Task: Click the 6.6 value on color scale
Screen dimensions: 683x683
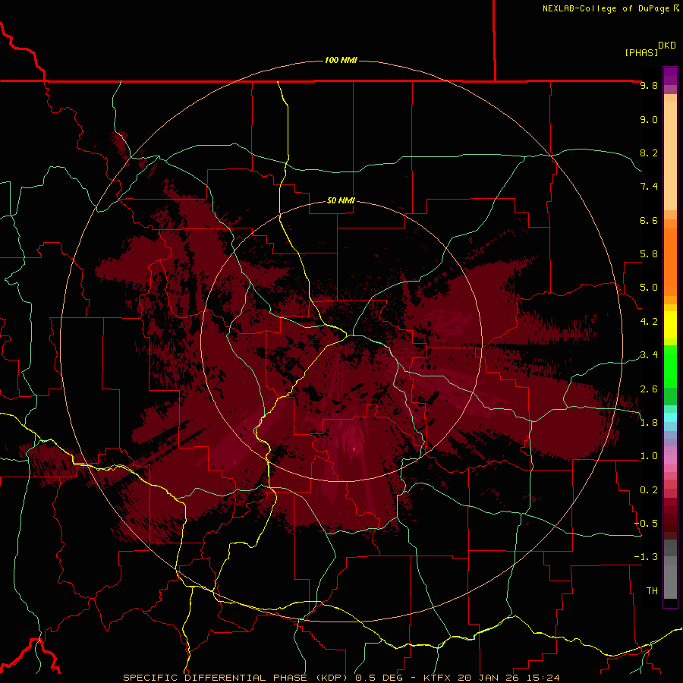Action: [649, 220]
